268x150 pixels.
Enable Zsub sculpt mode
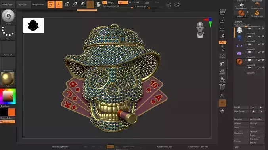point(147,2)
